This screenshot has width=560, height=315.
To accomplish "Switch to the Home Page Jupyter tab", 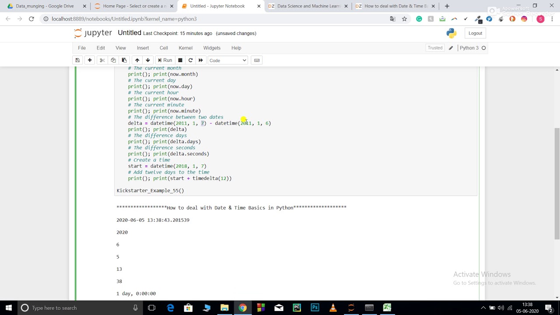I will pyautogui.click(x=134, y=6).
